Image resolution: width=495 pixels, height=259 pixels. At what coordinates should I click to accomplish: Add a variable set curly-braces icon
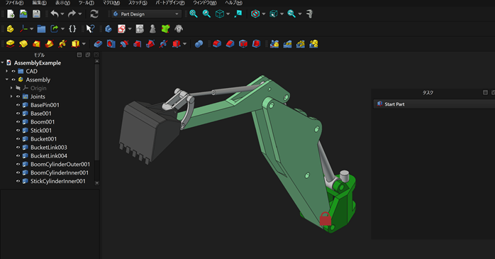(72, 29)
